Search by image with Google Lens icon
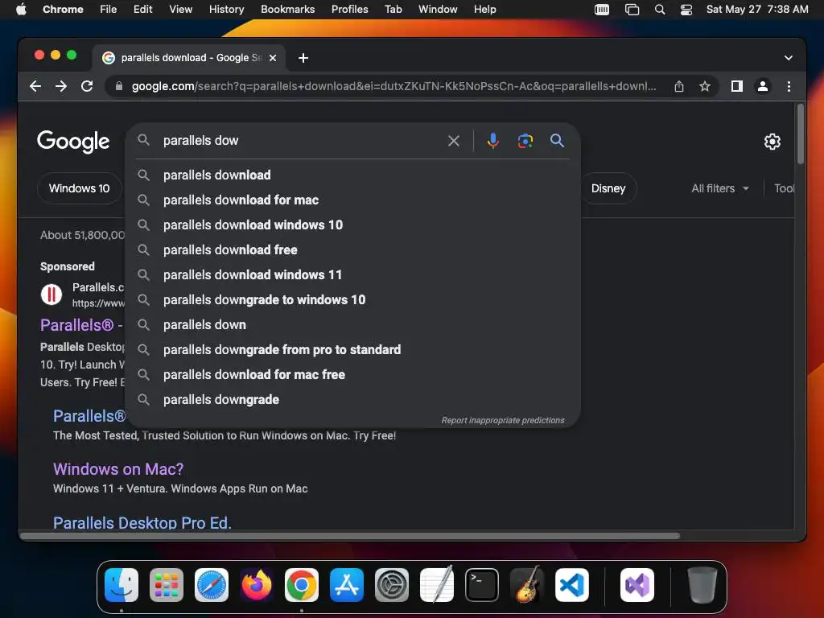Image resolution: width=824 pixels, height=618 pixels. (525, 140)
